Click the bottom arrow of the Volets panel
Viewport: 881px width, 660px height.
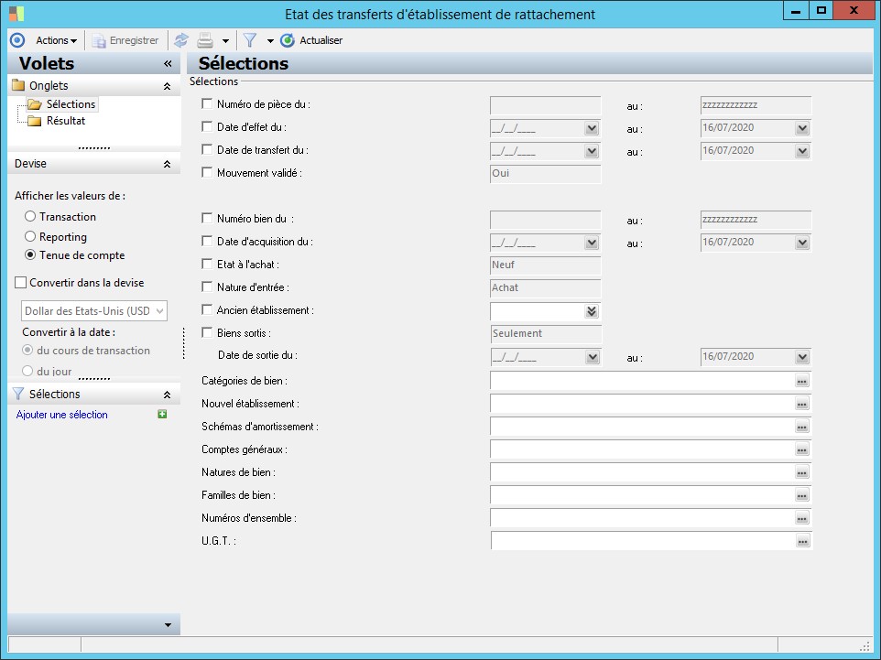tap(168, 625)
